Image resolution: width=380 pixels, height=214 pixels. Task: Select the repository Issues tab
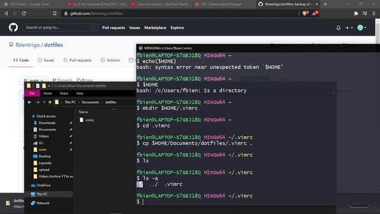pos(46,60)
